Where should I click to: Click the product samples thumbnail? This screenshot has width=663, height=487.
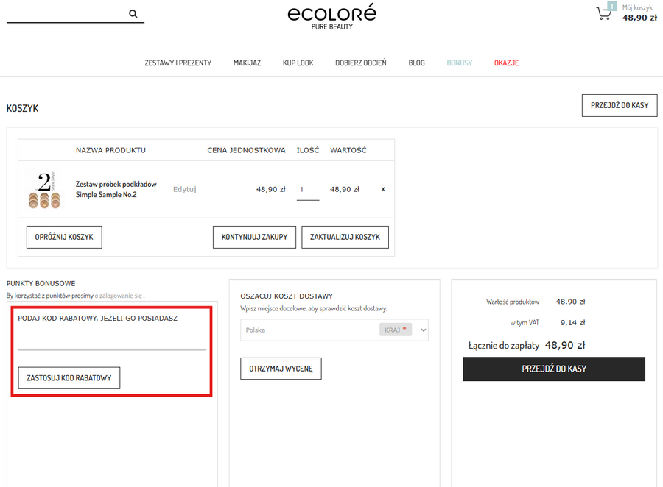[44, 190]
